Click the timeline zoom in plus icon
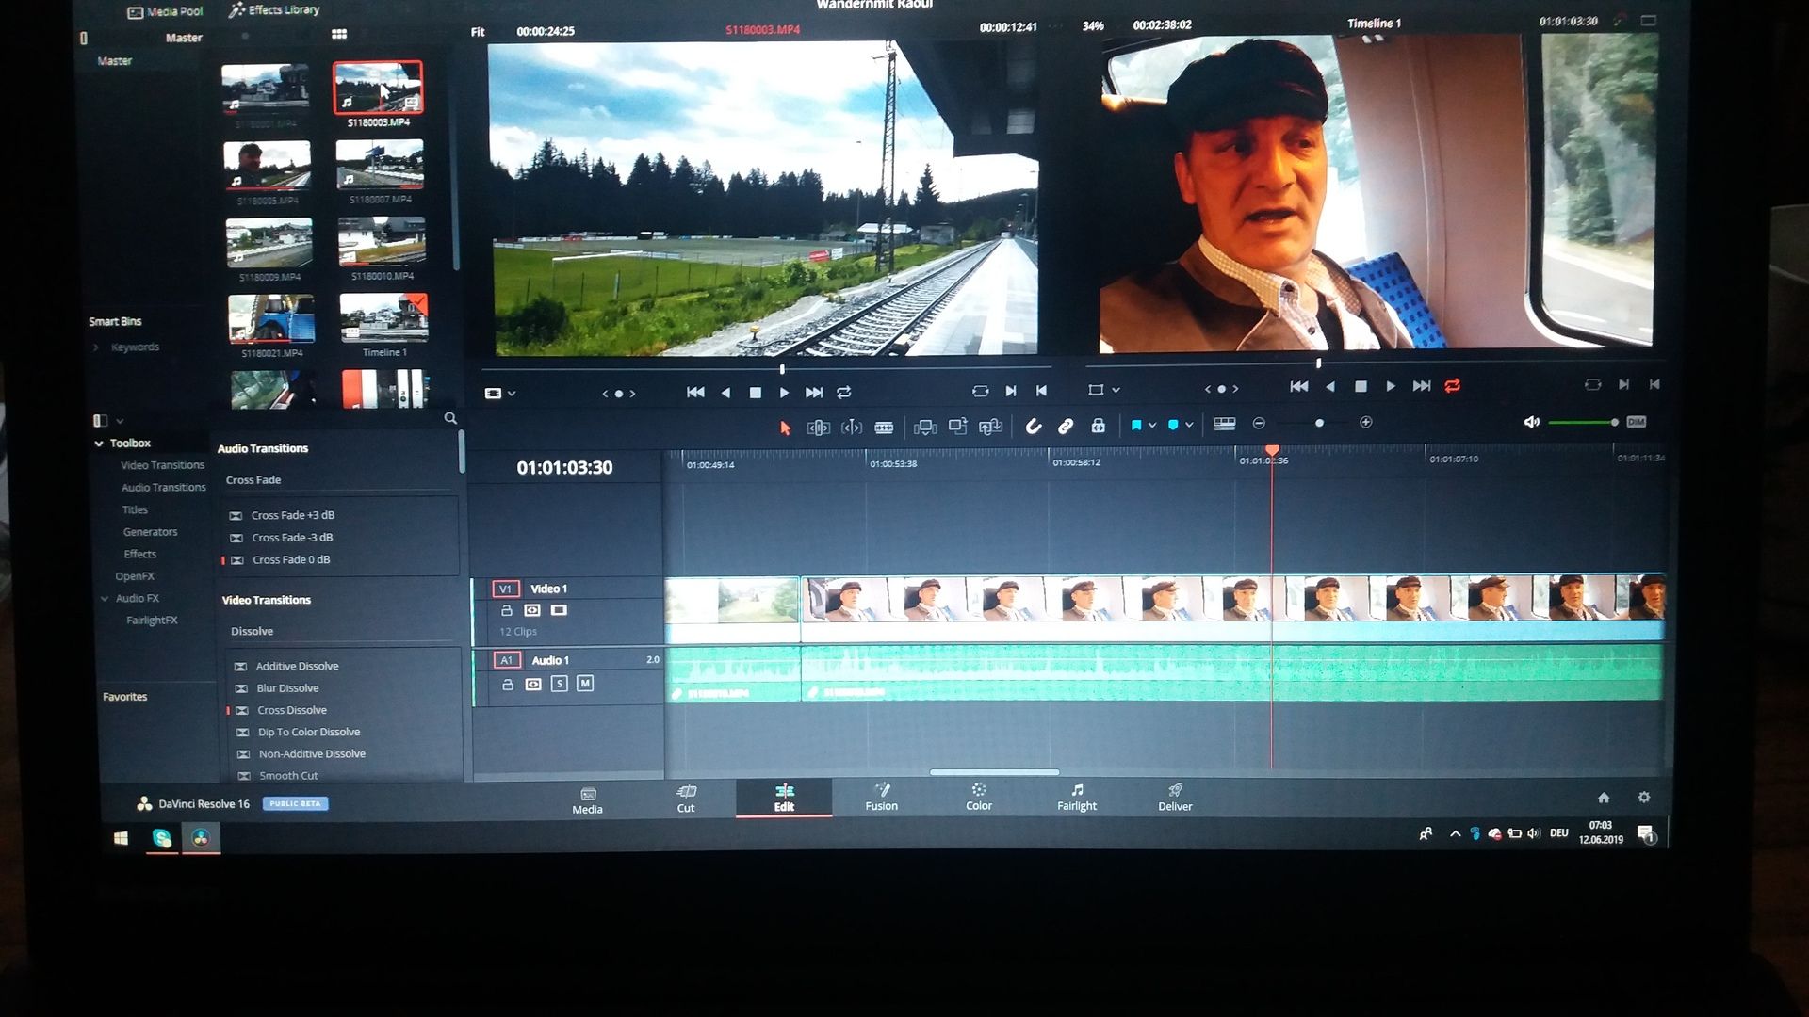 (x=1366, y=423)
